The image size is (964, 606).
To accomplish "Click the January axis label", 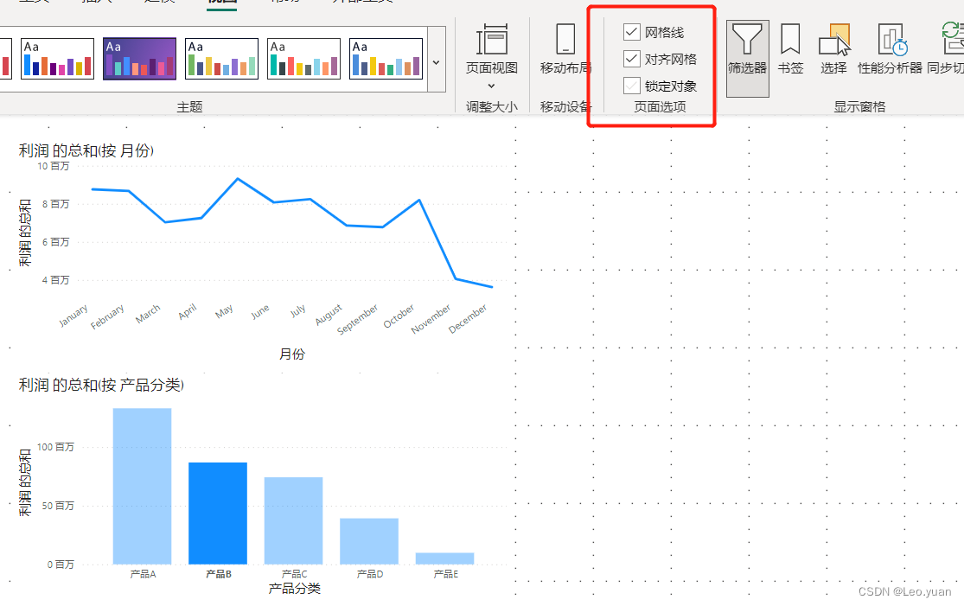I will [x=73, y=316].
